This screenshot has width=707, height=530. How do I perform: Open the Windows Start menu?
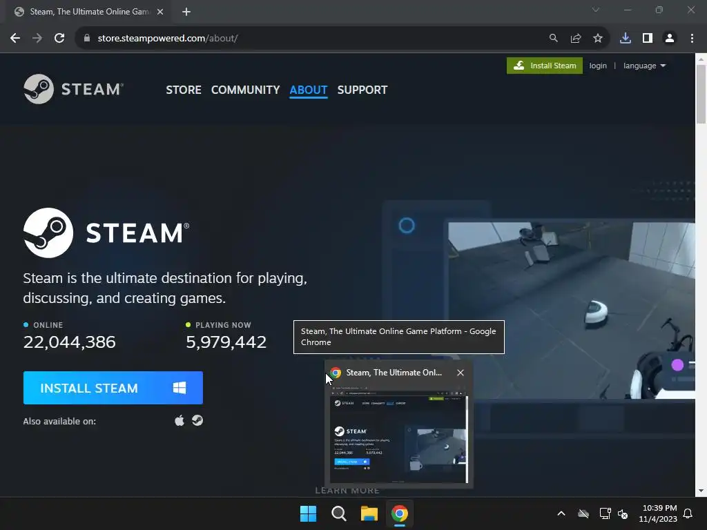point(309,513)
